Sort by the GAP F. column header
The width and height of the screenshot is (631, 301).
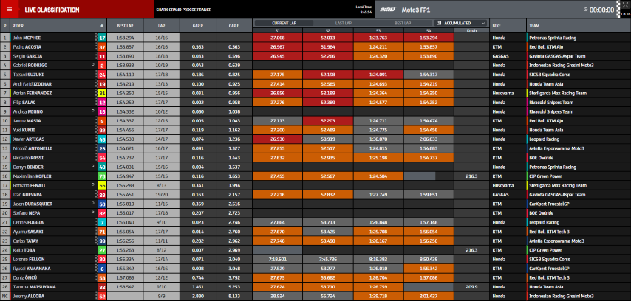click(x=234, y=26)
